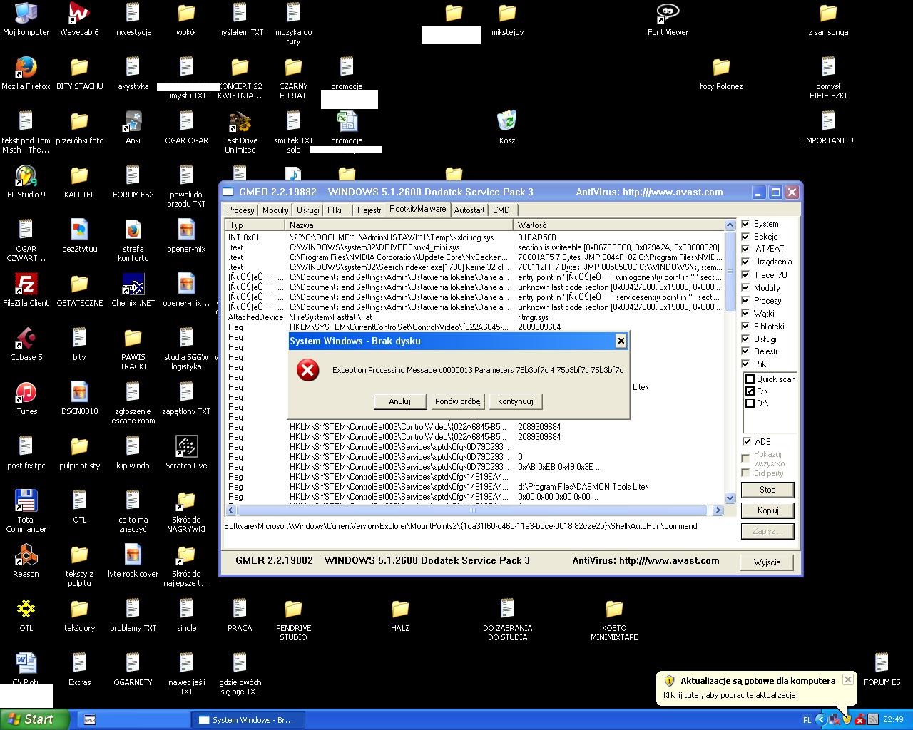
Task: Switch to the CMD tab
Action: tap(501, 210)
